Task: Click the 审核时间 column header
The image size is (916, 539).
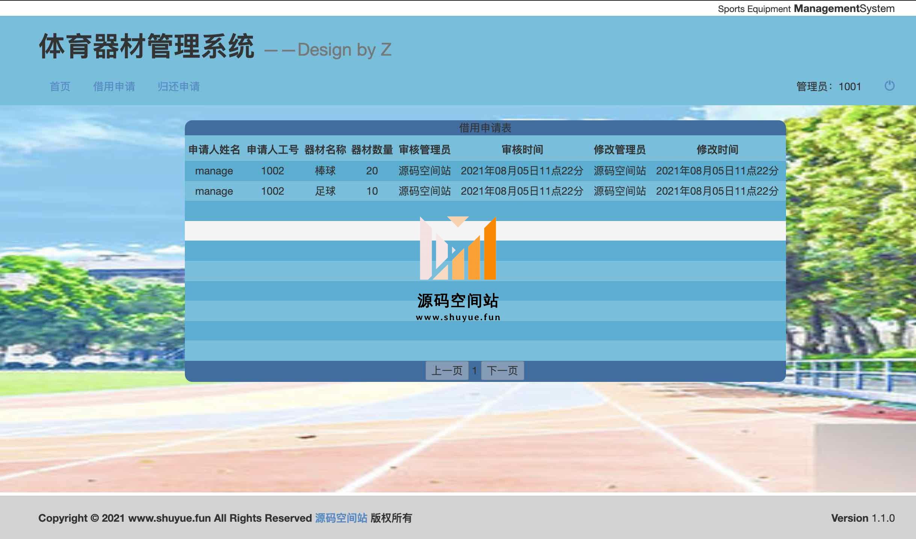Action: [x=522, y=150]
